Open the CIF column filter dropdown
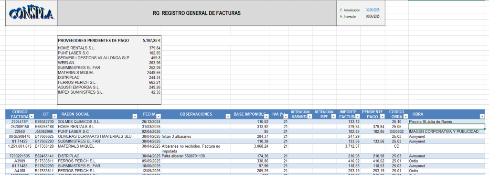Image resolution: width=489 pixels, height=175 pixels. [x=54, y=116]
